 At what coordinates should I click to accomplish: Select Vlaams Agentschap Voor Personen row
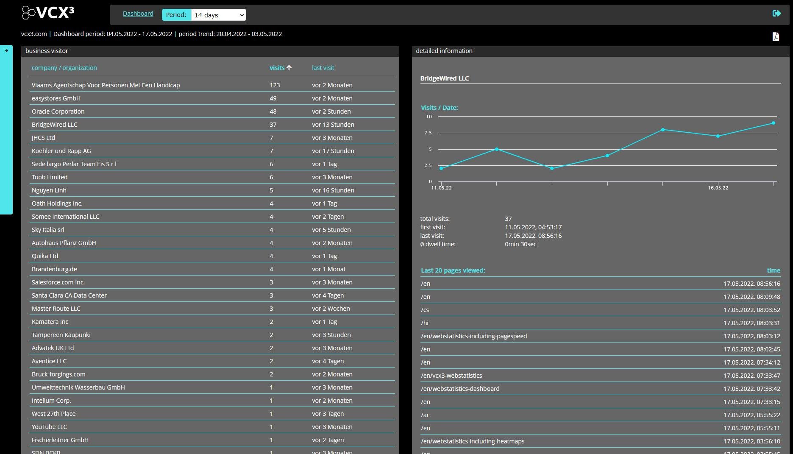point(212,85)
